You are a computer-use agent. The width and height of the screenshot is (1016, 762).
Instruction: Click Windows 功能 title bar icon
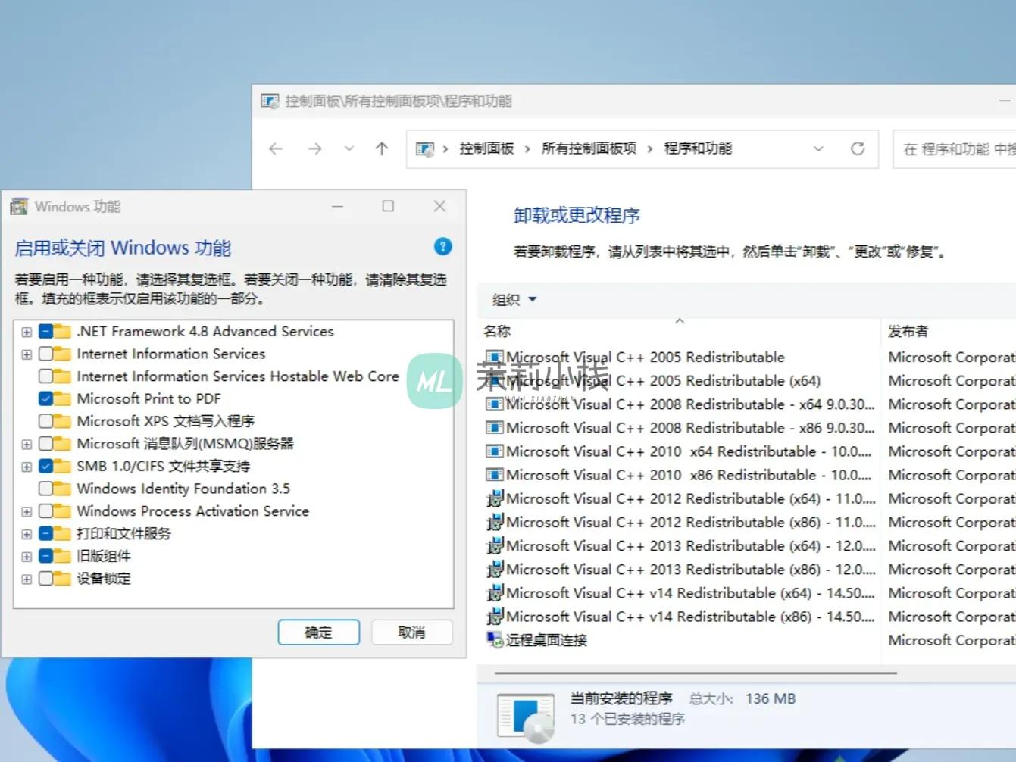point(19,206)
